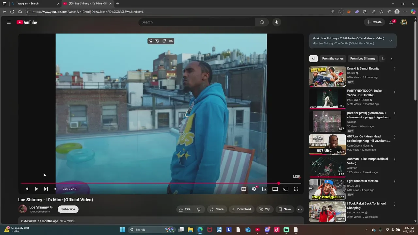Refresh the page
The height and width of the screenshot is (235, 418).
click(12, 12)
